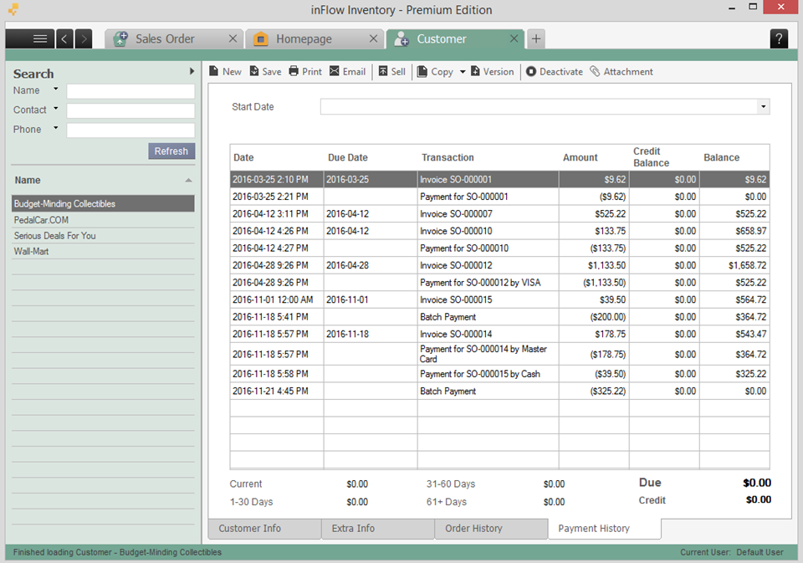Open the help question mark icon
Image resolution: width=803 pixels, height=563 pixels.
coord(779,39)
